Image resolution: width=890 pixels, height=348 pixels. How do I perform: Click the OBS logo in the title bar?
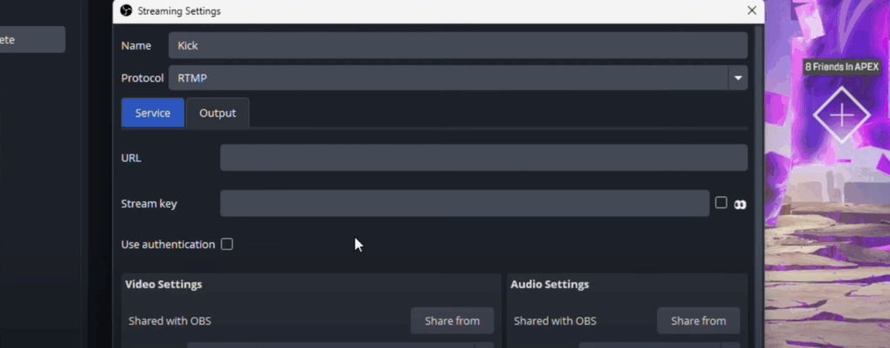click(126, 11)
